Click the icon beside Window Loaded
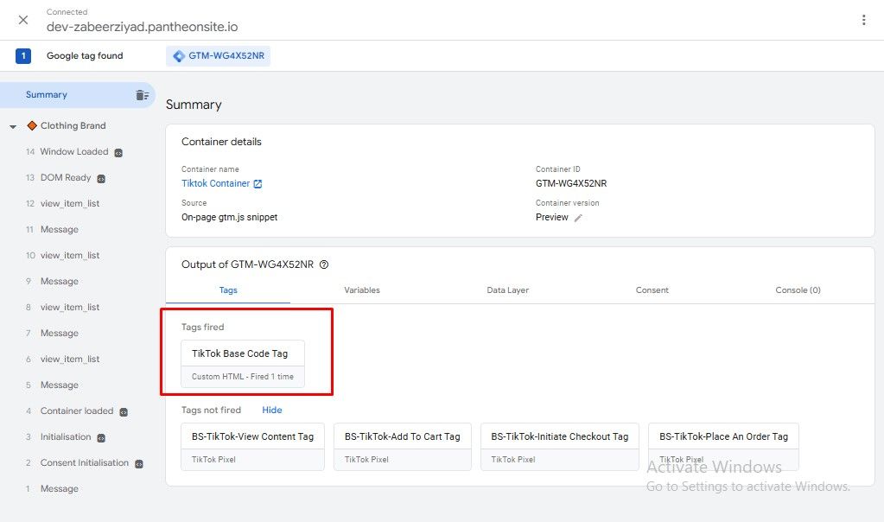The image size is (884, 522). (118, 153)
